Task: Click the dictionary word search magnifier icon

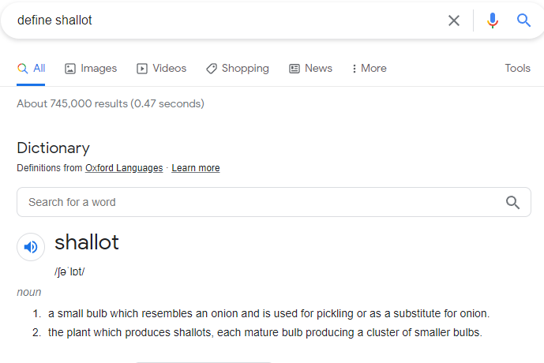Action: click(x=513, y=202)
